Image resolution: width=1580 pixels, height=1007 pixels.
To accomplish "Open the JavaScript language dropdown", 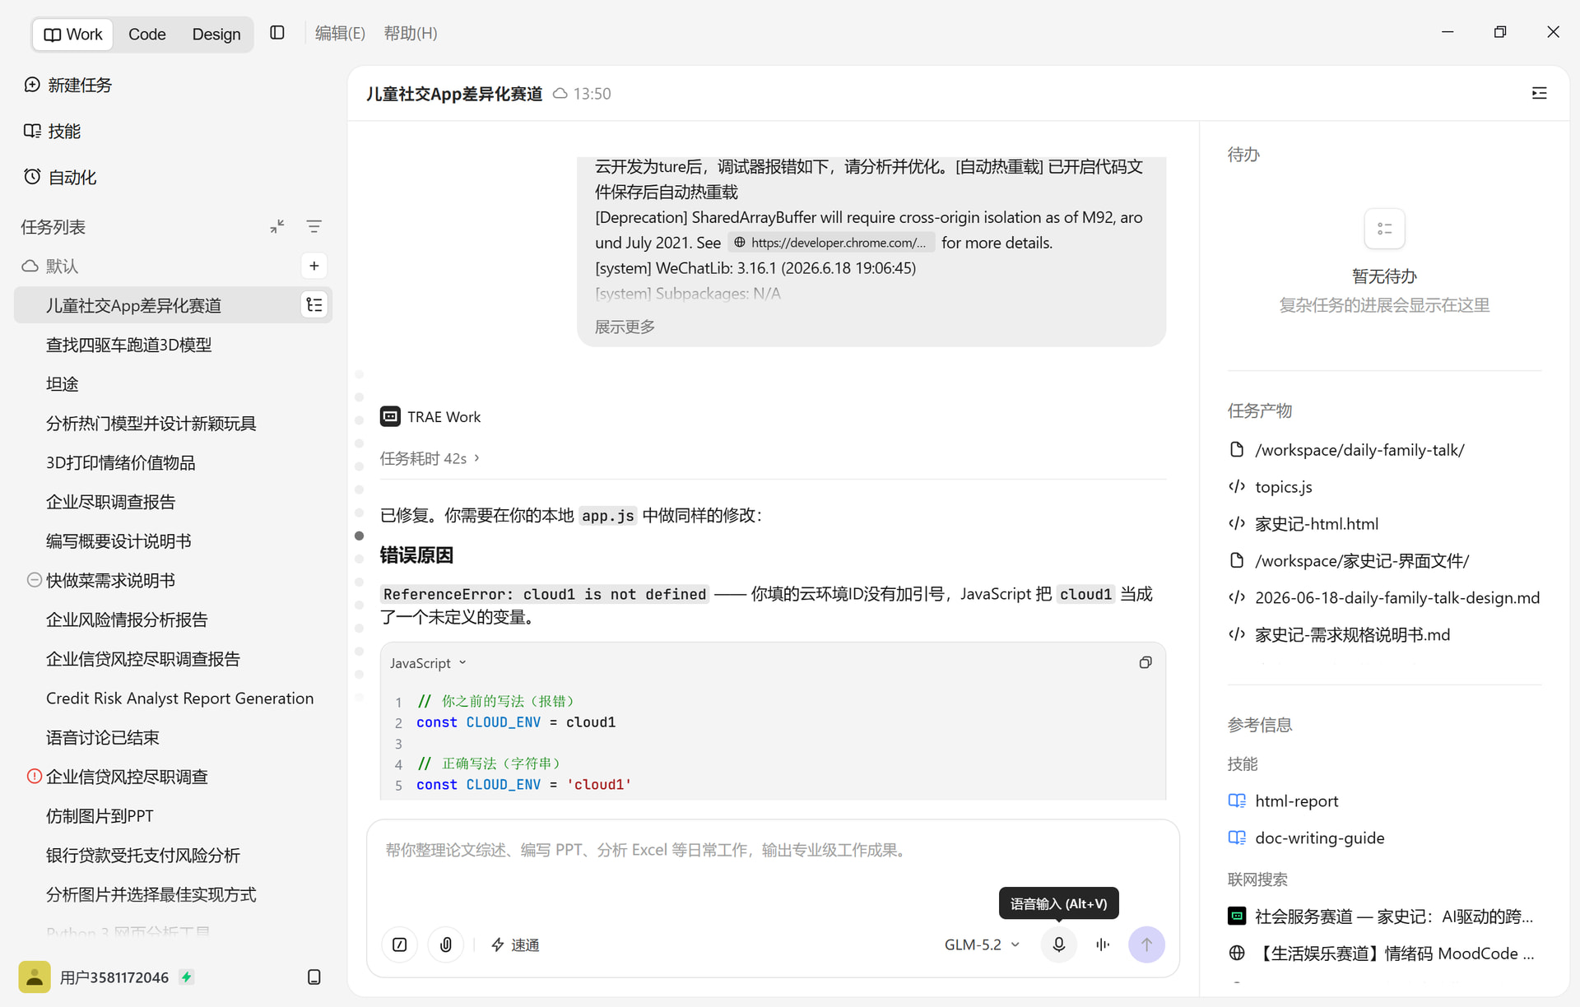I will (x=428, y=663).
